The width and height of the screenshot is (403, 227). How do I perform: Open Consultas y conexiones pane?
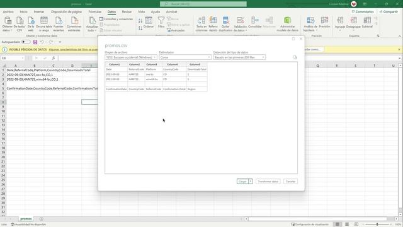pos(116,19)
